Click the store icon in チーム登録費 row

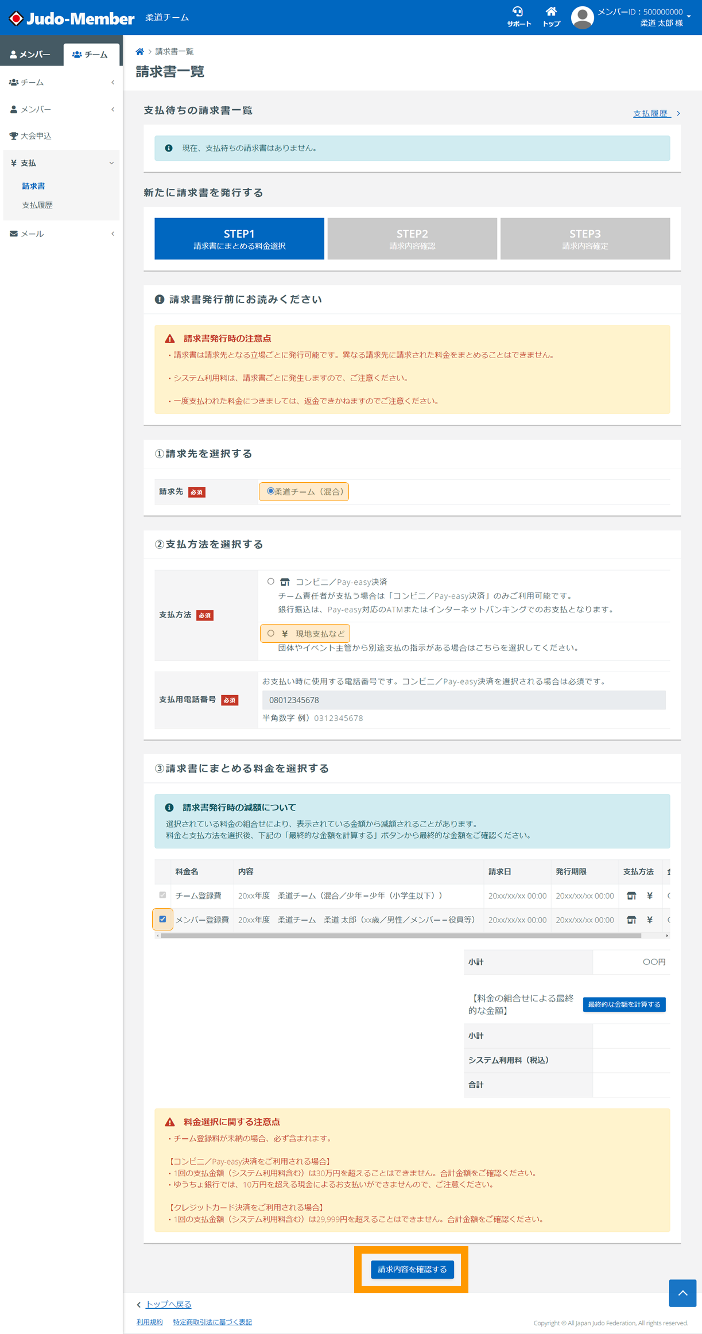point(631,895)
